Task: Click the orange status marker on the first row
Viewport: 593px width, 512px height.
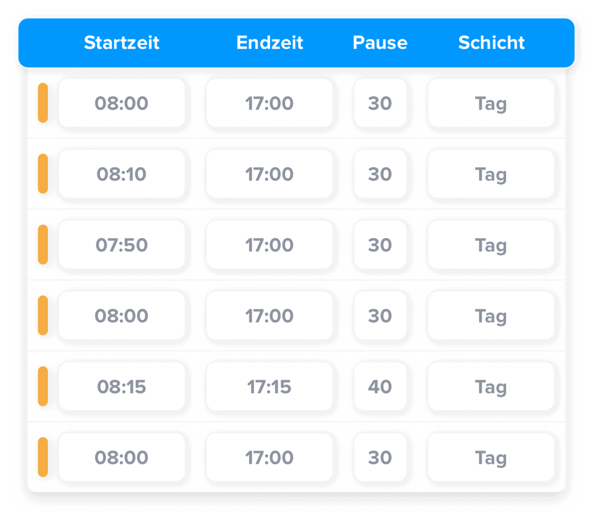Action: (x=44, y=103)
